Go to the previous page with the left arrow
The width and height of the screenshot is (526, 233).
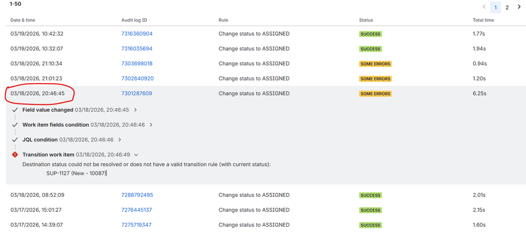click(484, 7)
